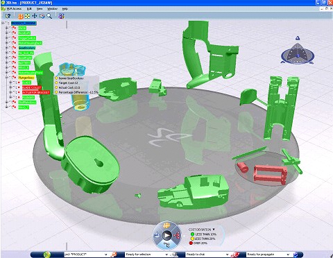This screenshot has width=333, height=258.
Task: Click the people icon on compass wheel
Action: [x=166, y=225]
